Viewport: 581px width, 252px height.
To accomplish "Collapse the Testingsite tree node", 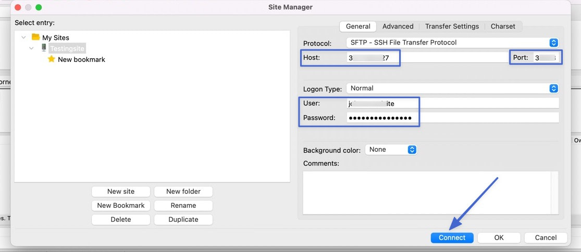I will pyautogui.click(x=32, y=48).
